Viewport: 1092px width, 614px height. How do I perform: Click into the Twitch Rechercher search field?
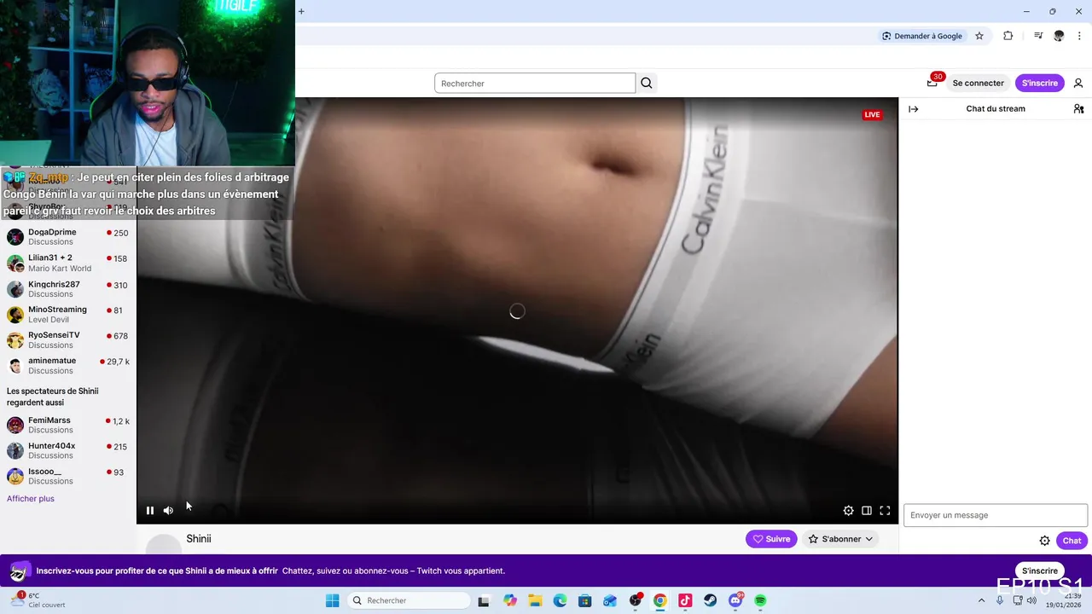pos(535,83)
